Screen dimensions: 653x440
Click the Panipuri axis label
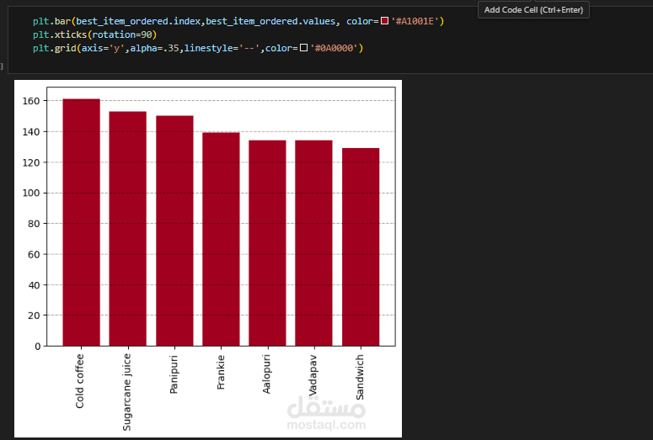coord(174,374)
